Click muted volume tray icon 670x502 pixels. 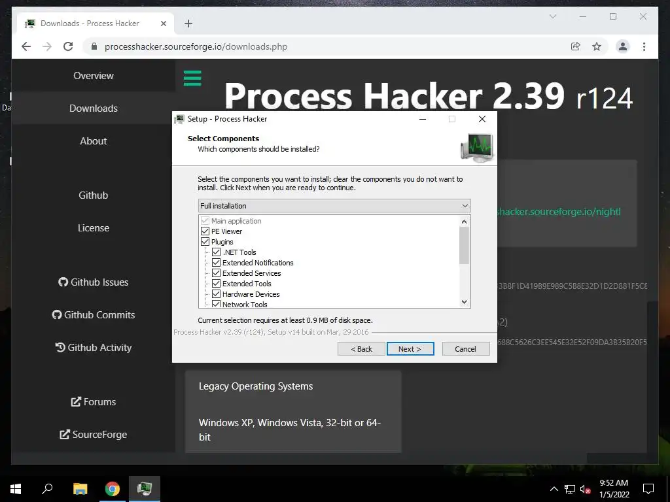(585, 489)
